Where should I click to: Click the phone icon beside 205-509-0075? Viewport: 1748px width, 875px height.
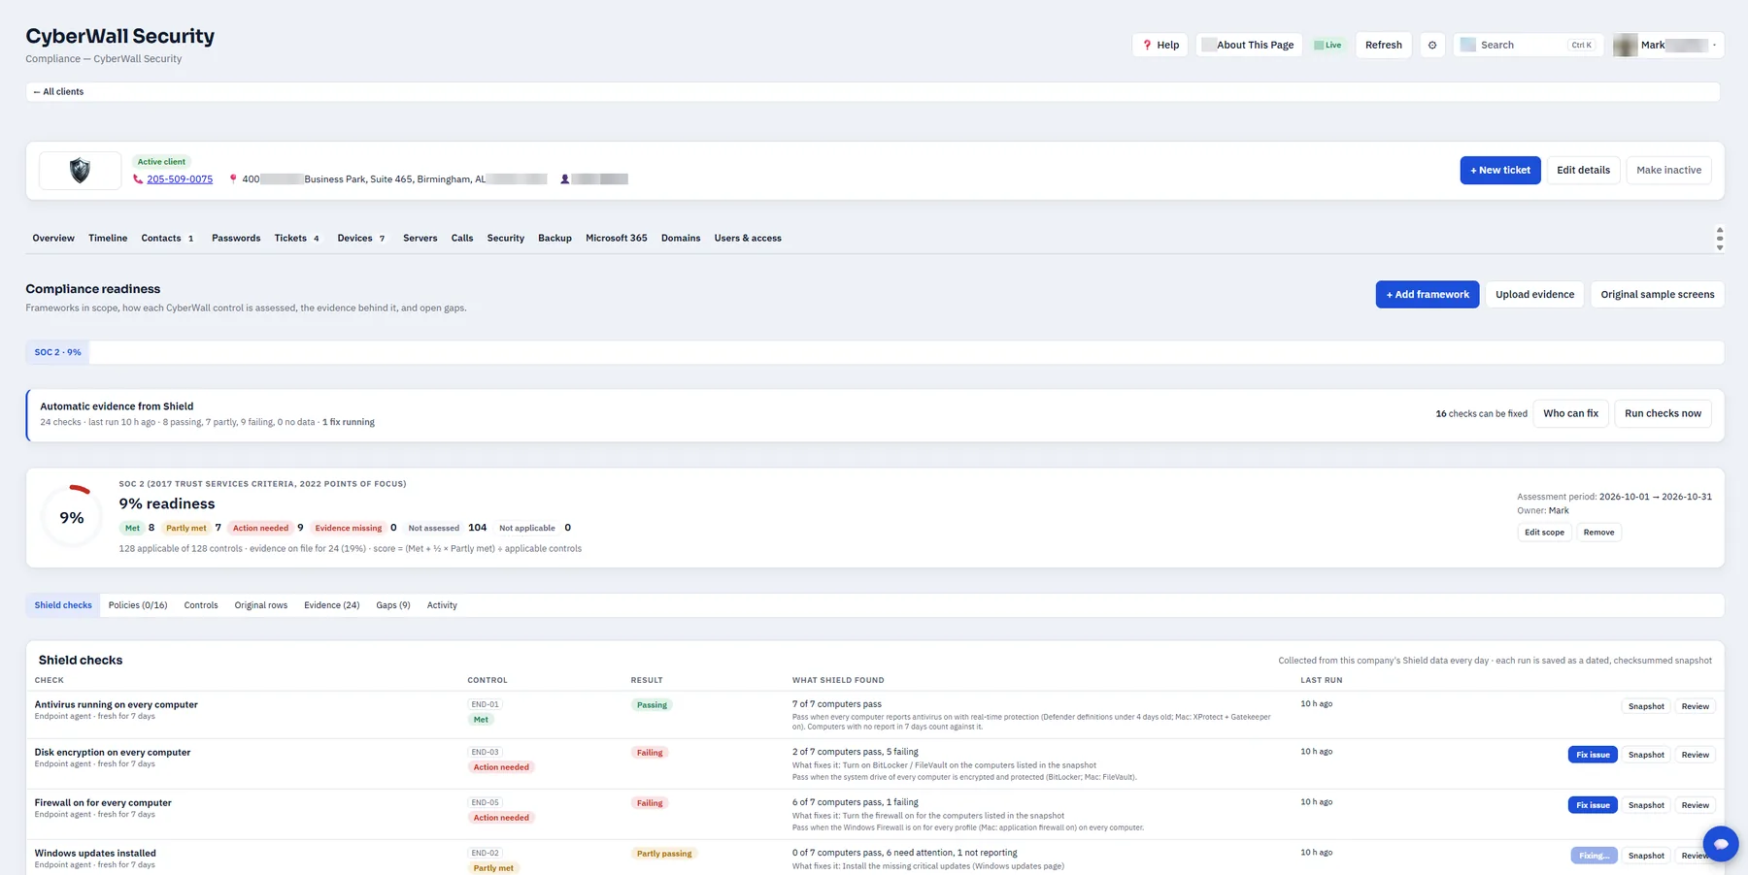point(138,179)
